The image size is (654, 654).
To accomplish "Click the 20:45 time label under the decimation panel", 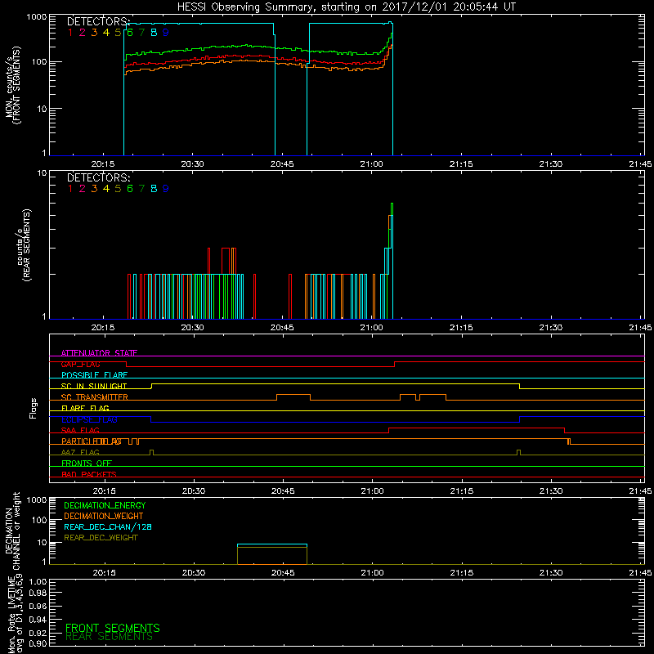I will (x=283, y=573).
